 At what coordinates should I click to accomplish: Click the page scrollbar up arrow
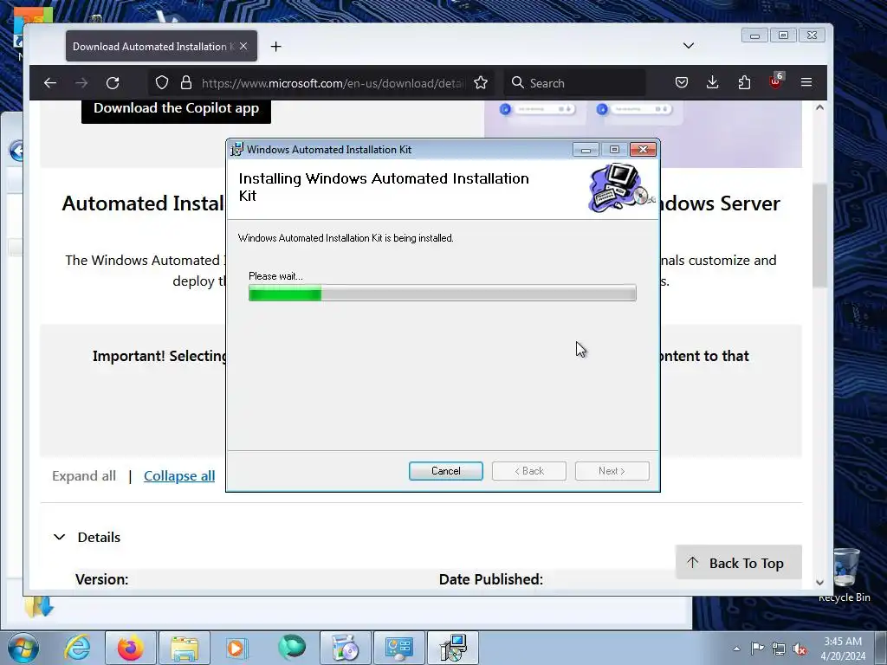coord(819,107)
